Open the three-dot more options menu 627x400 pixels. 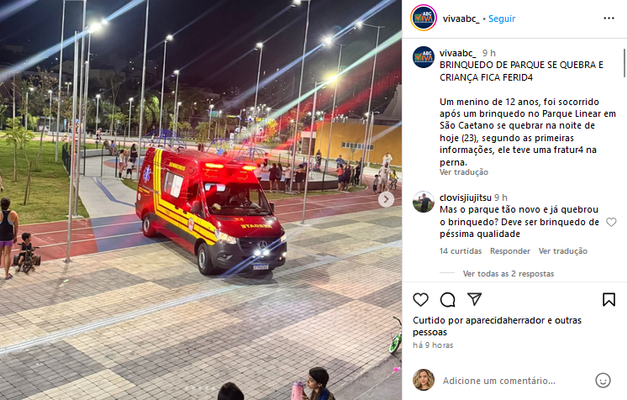tap(609, 18)
